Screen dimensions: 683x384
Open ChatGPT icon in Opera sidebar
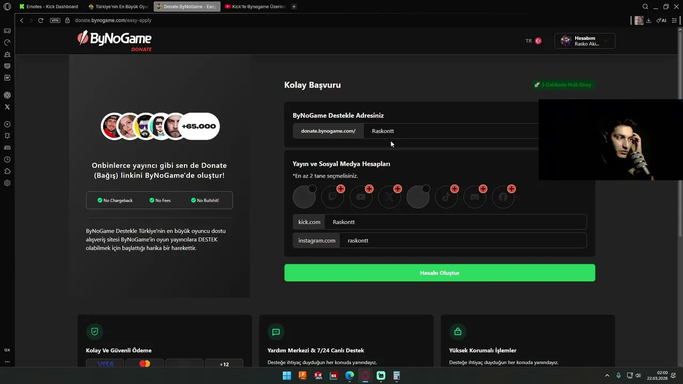pos(7,95)
